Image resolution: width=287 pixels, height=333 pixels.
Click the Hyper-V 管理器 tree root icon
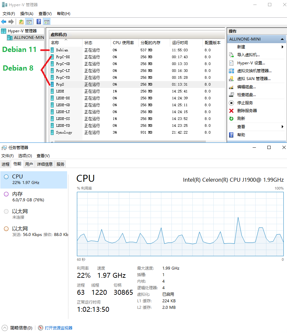4,31
